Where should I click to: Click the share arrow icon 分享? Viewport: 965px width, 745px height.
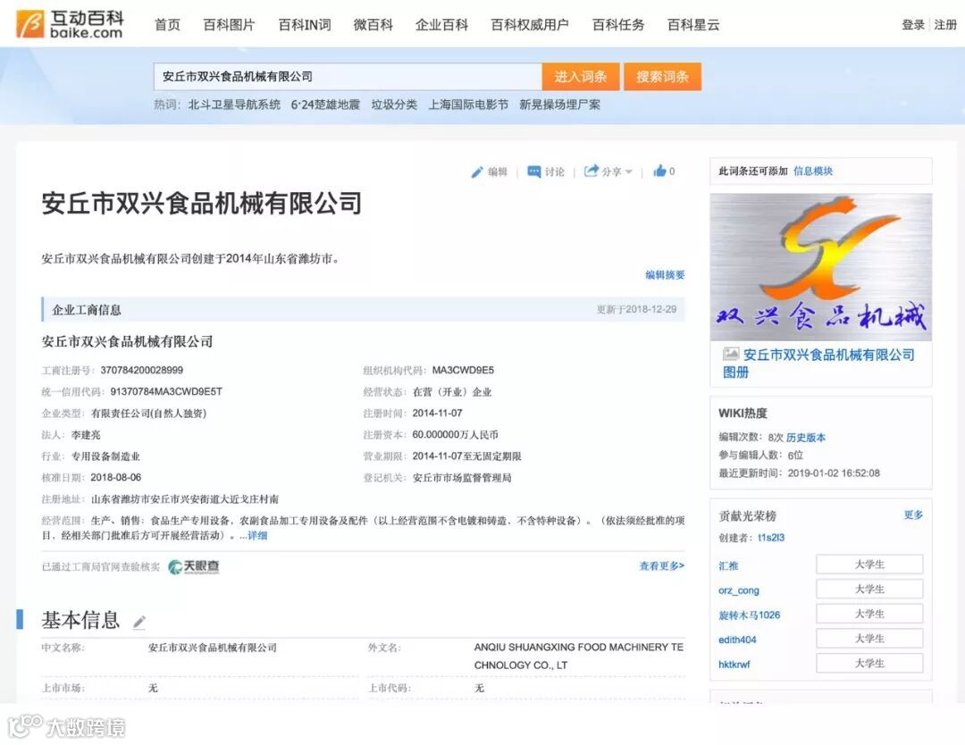pyautogui.click(x=591, y=171)
